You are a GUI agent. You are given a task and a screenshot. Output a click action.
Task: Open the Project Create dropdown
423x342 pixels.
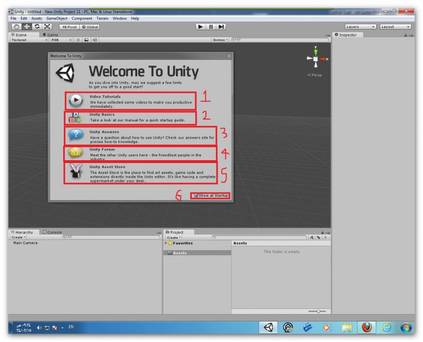[174, 238]
